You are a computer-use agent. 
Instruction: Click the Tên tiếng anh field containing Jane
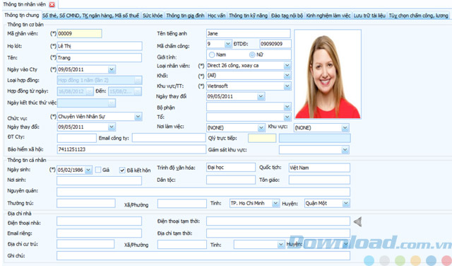248,33
